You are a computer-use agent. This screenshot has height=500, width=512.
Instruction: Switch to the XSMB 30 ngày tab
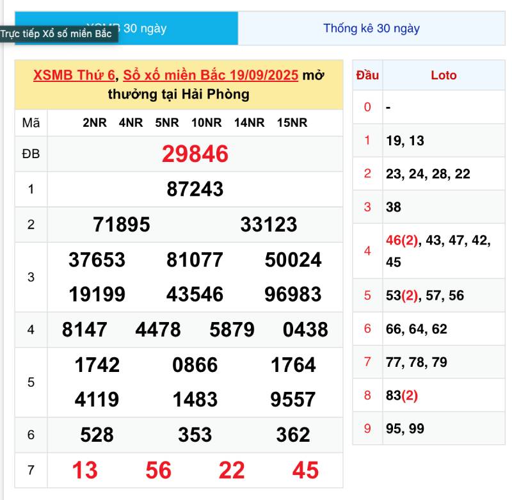[126, 28]
